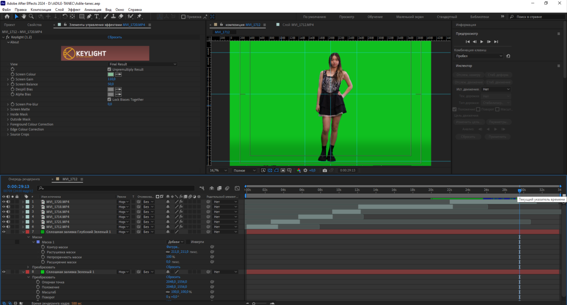The height and width of the screenshot is (305, 567).
Task: Toggle the transparency grid icon in the viewer
Action: tap(270, 170)
